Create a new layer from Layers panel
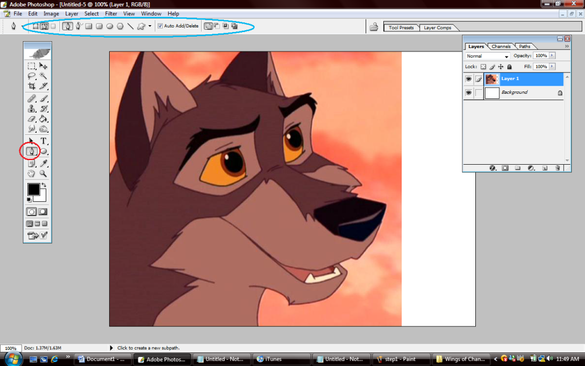The height and width of the screenshot is (366, 585). coord(544,168)
